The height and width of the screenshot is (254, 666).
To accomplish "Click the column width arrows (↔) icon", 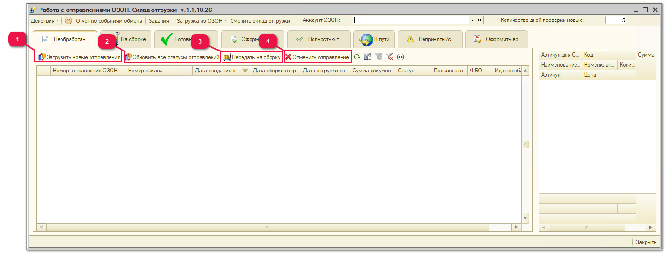I will [x=400, y=57].
